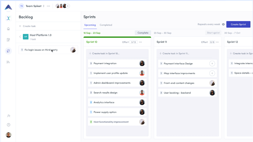Image resolution: width=253 pixels, height=142 pixels.
Task: Select the sprints cycle icon in sidebar
Action: coord(8,51)
